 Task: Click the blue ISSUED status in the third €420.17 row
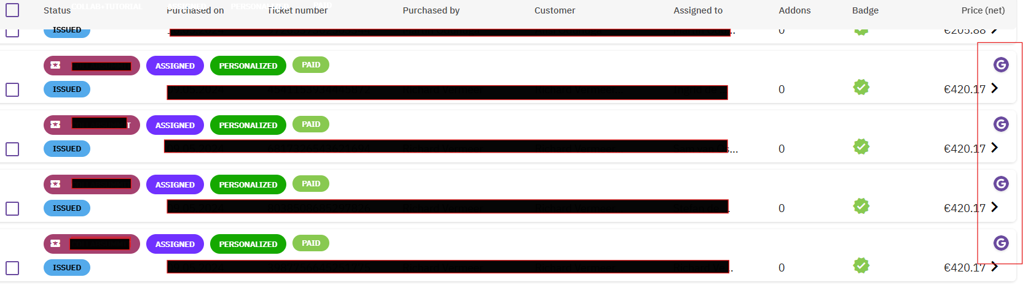pyautogui.click(x=67, y=208)
